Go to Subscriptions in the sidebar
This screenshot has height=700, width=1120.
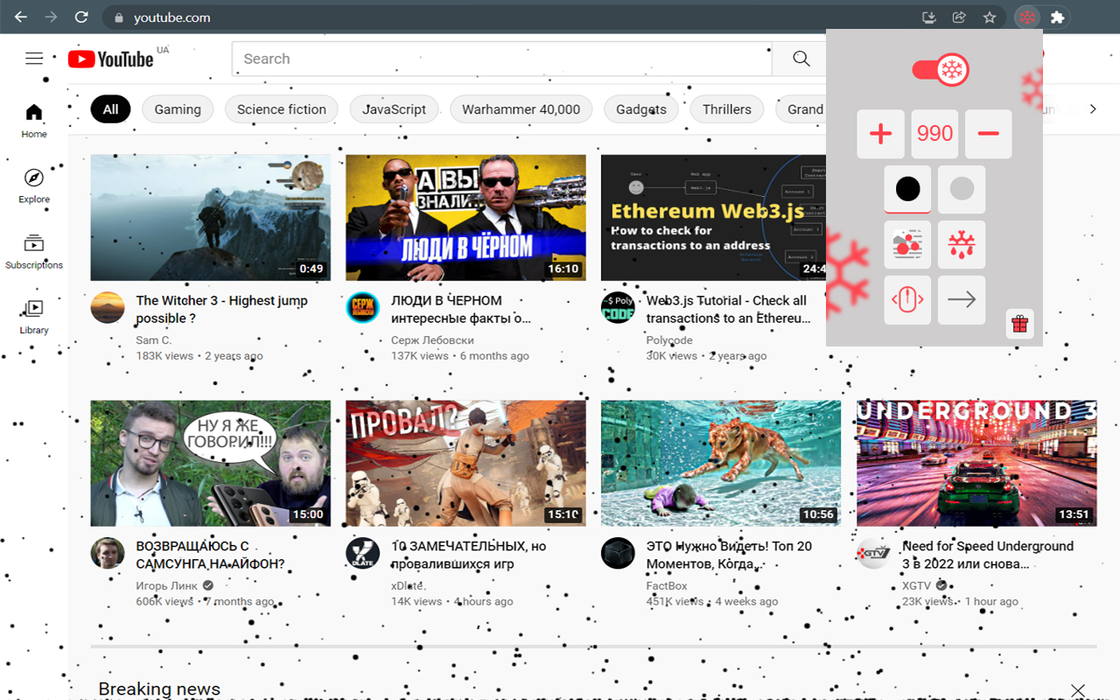[34, 251]
